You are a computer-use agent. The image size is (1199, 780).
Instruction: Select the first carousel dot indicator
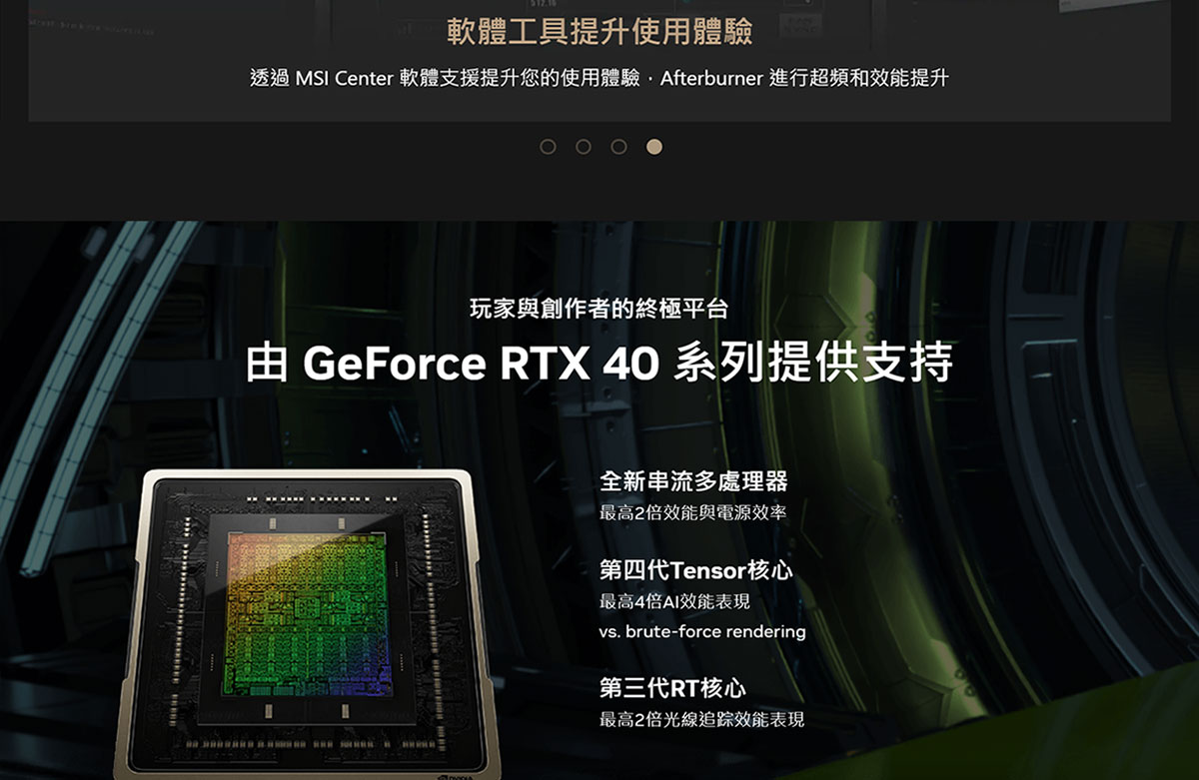548,147
